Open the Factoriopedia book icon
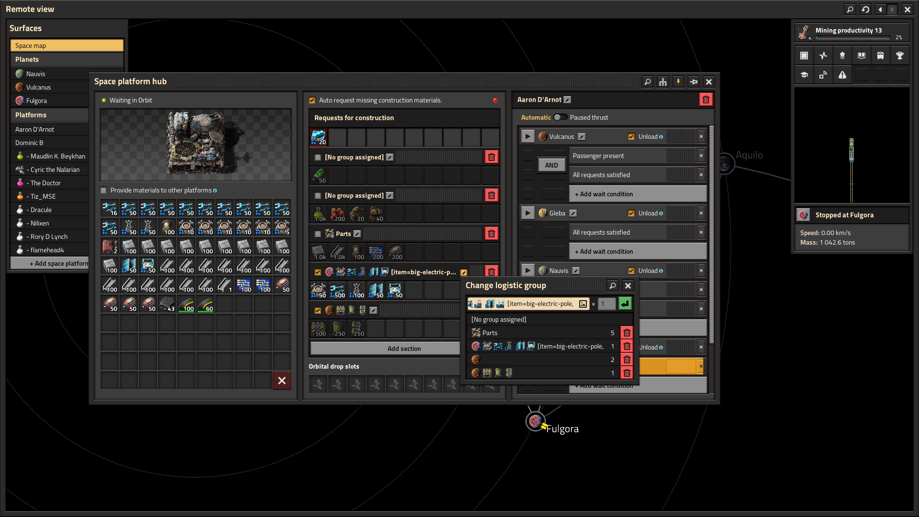This screenshot has height=517, width=919. click(x=862, y=56)
